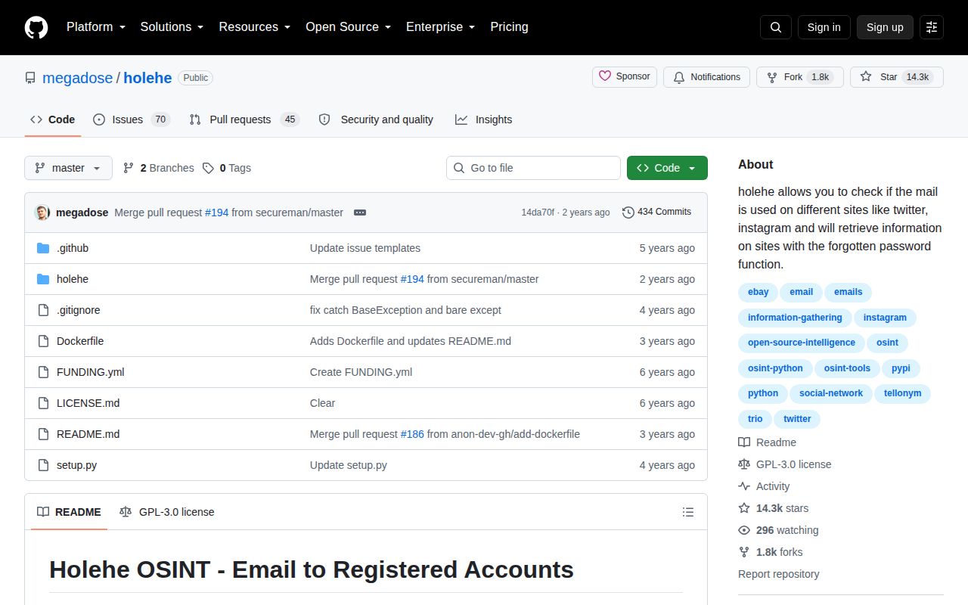Click the twitter topic tag
Image resolution: width=968 pixels, height=605 pixels.
coord(797,419)
